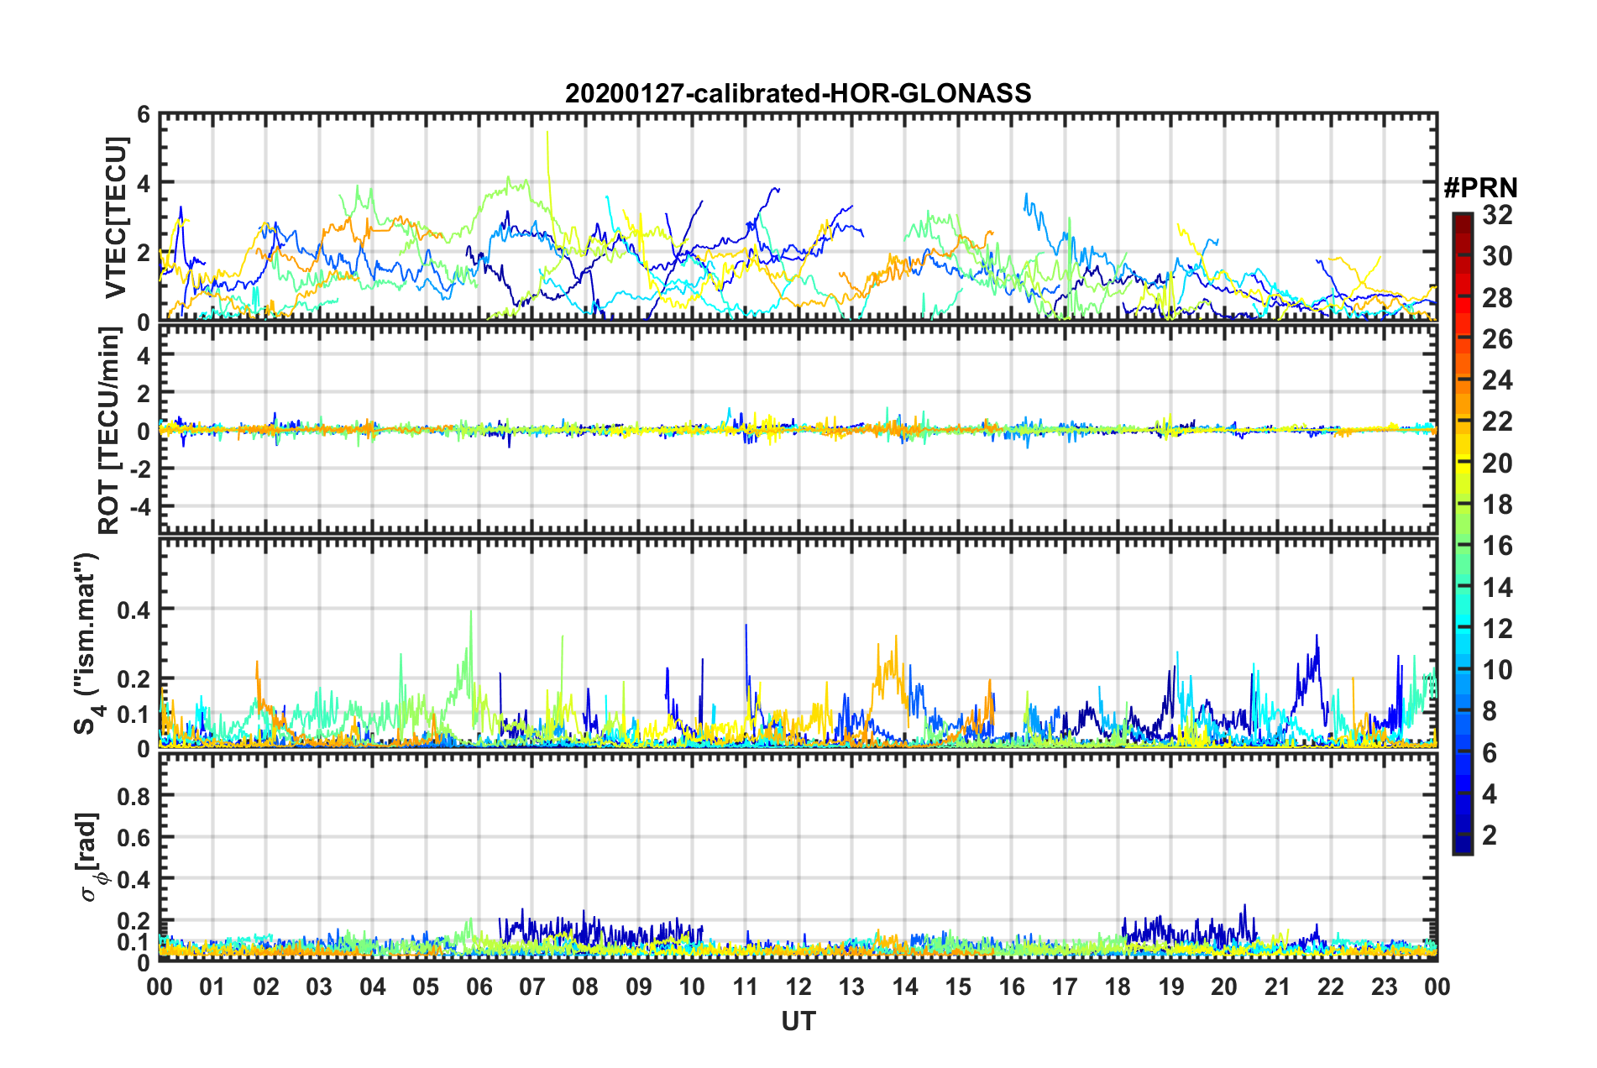The width and height of the screenshot is (1597, 1068).
Task: Click the plot title 20200127-calibrated-HOR-GLONASS
Action: [x=798, y=93]
